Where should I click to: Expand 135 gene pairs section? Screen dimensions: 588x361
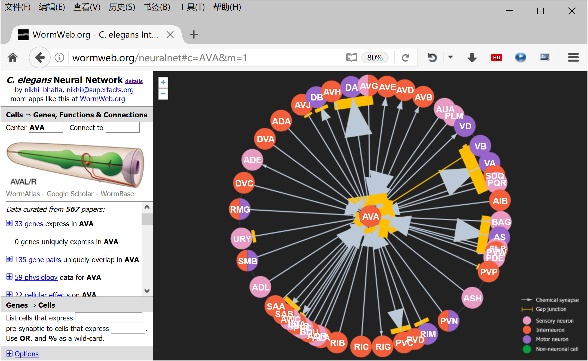tap(9, 259)
